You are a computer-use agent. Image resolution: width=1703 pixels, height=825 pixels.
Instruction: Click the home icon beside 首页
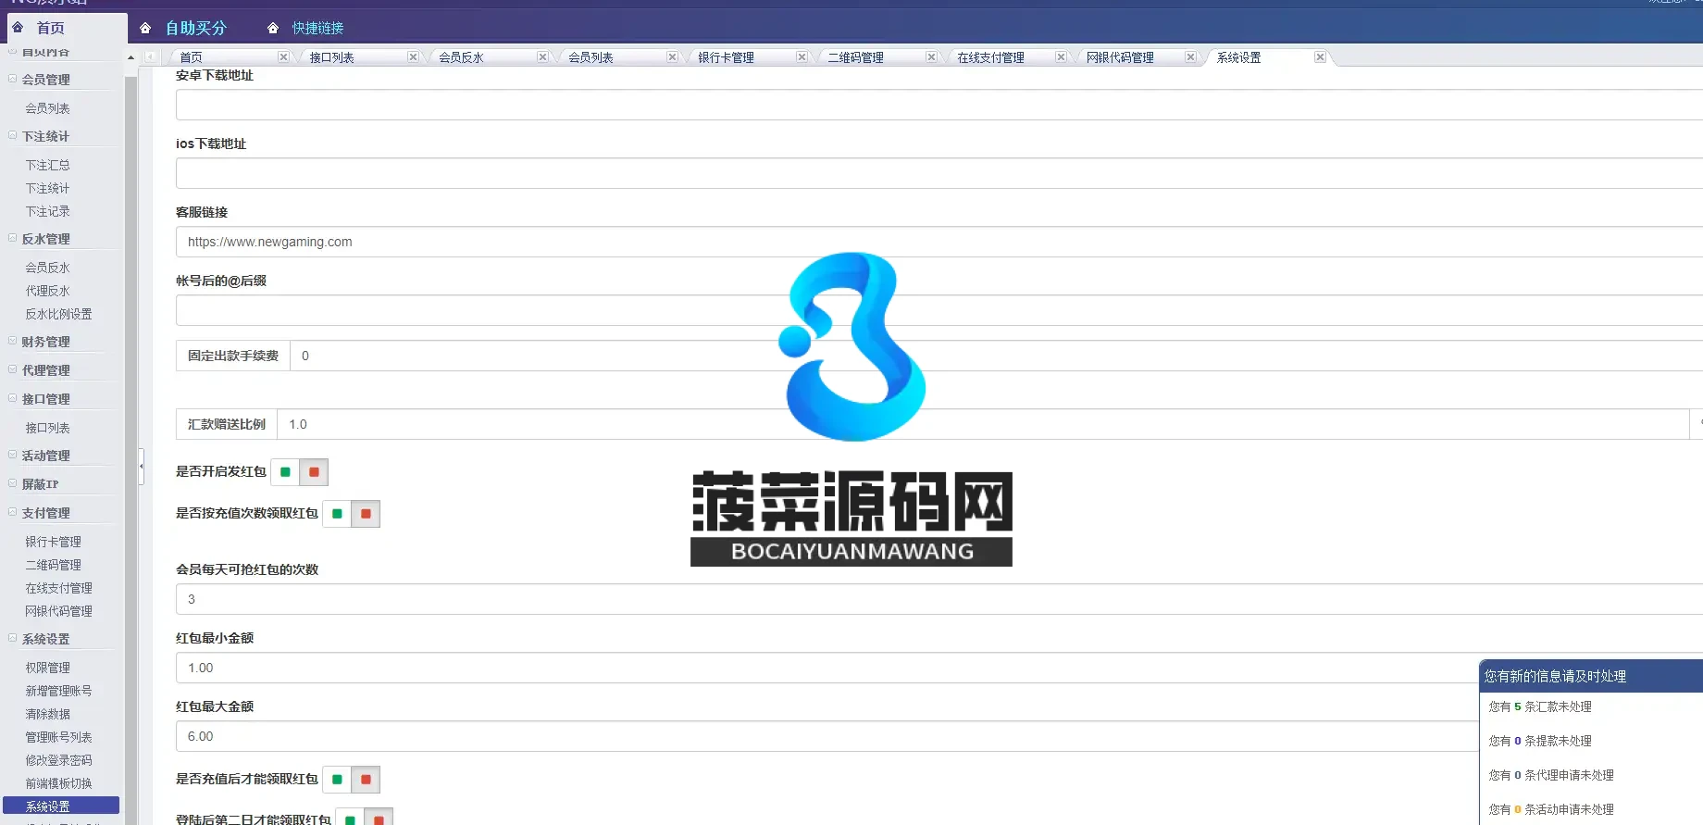18,27
